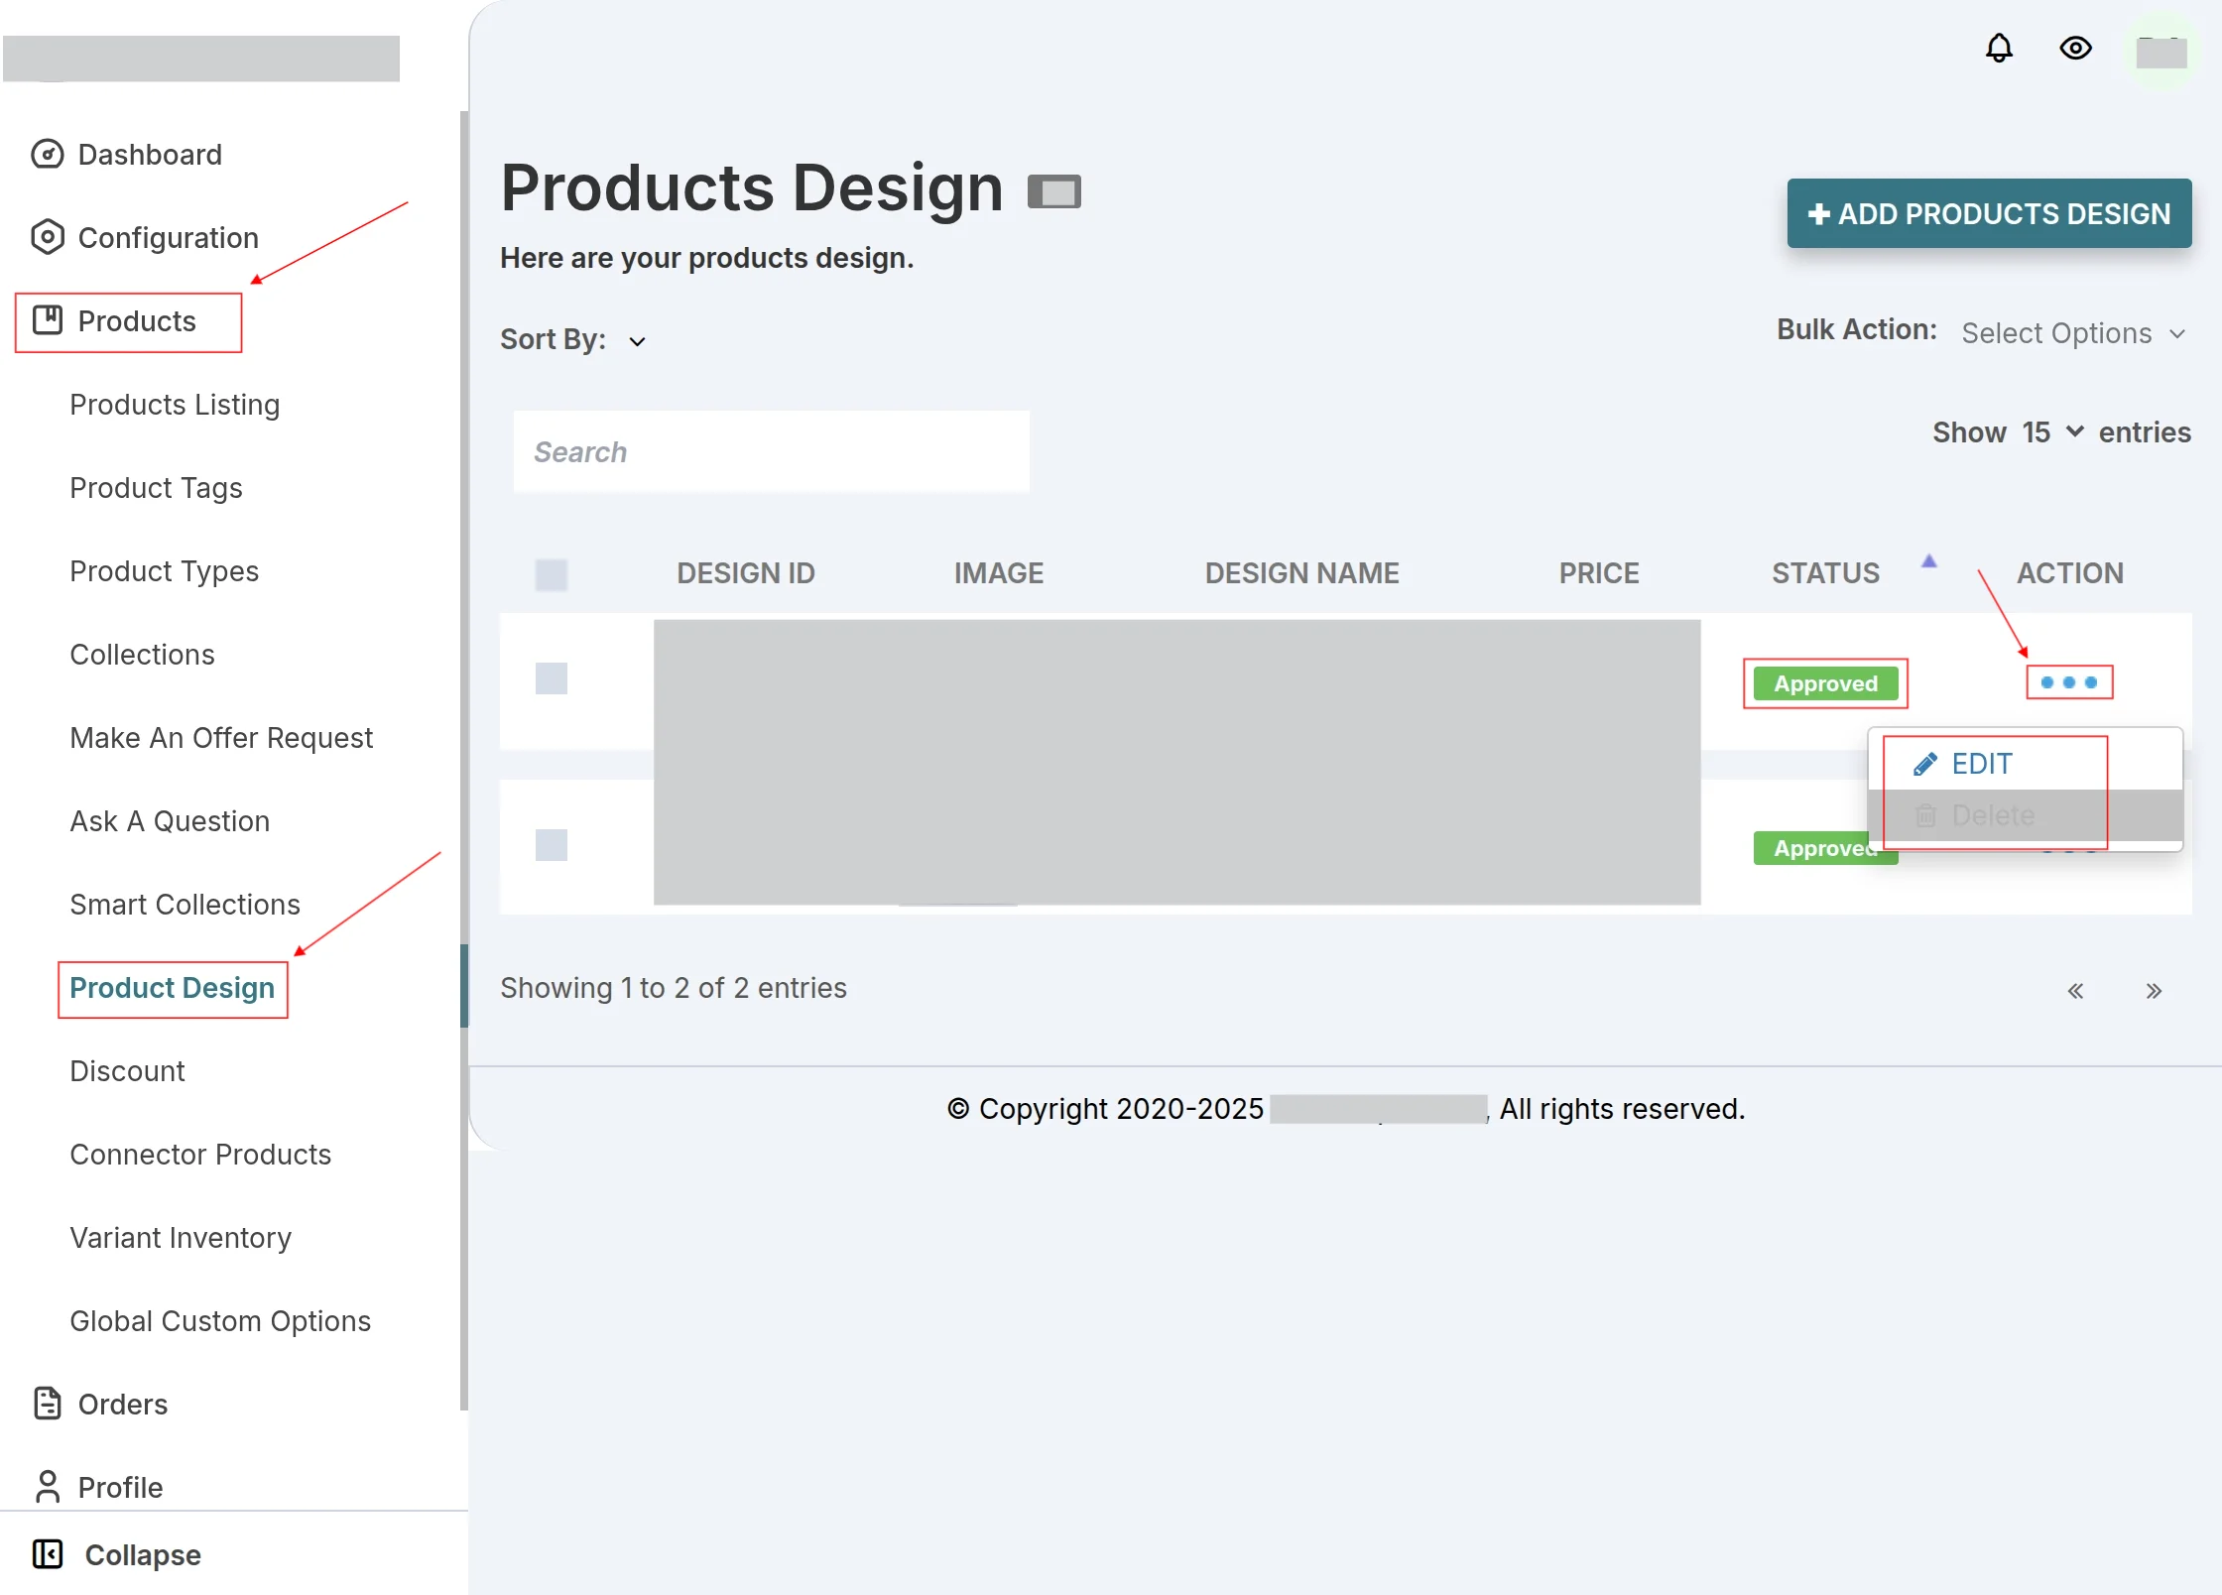Click the STATUS sort arrow
The height and width of the screenshot is (1595, 2222).
click(x=1928, y=561)
